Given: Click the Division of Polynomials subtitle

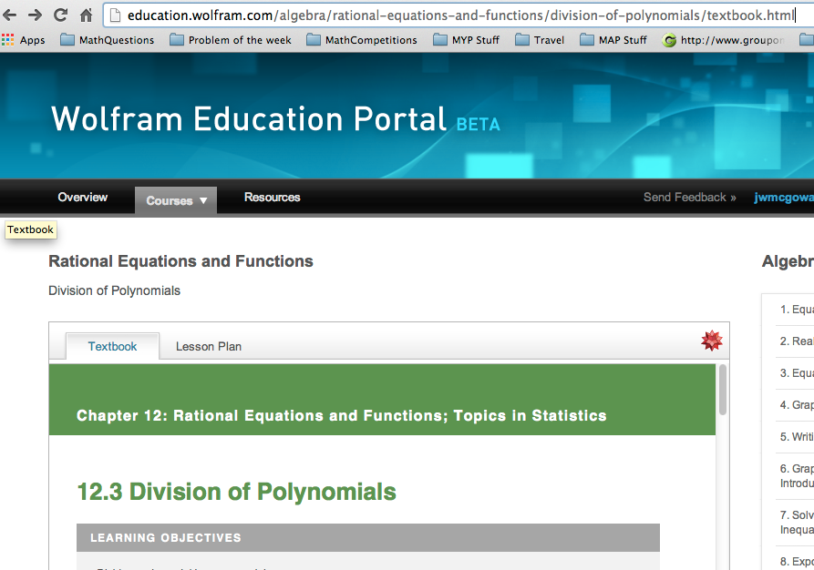Looking at the screenshot, I should coord(114,290).
